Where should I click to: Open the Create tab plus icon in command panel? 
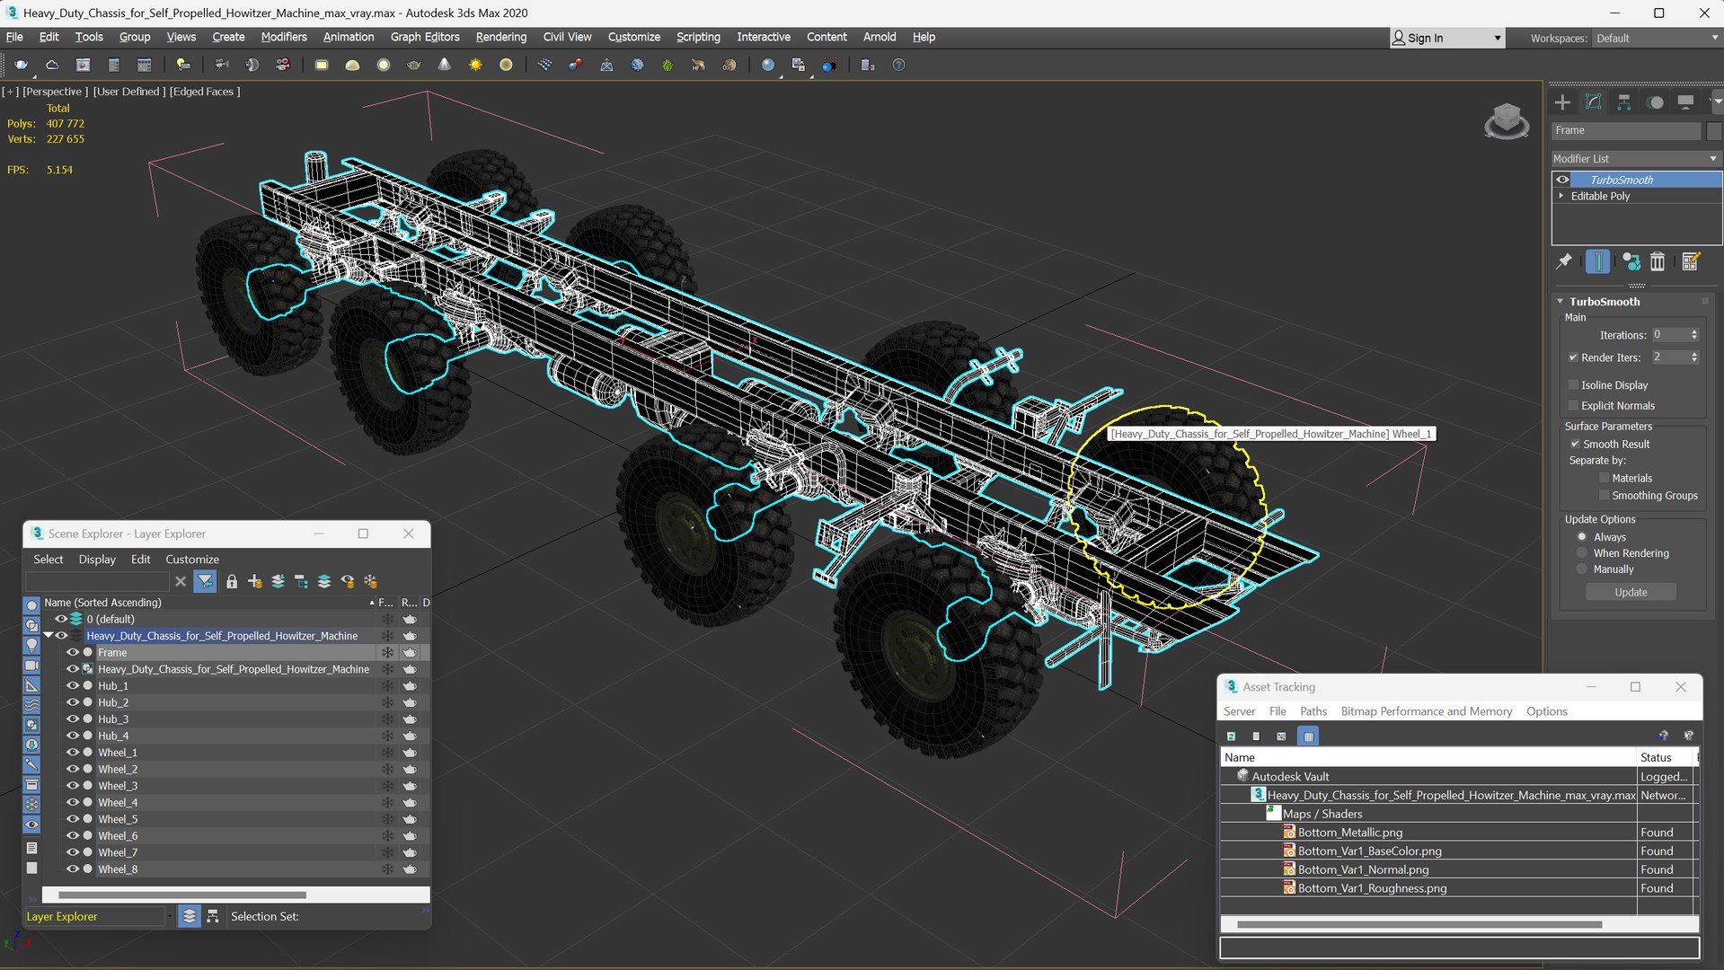click(1562, 102)
